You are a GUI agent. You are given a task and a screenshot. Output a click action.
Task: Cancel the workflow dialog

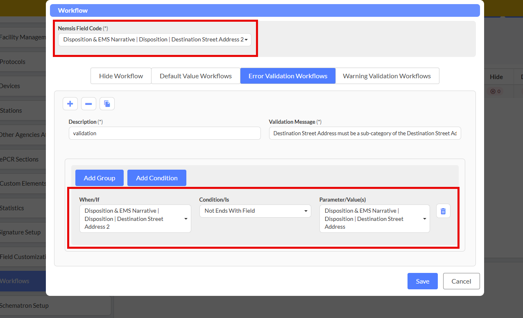pos(461,281)
